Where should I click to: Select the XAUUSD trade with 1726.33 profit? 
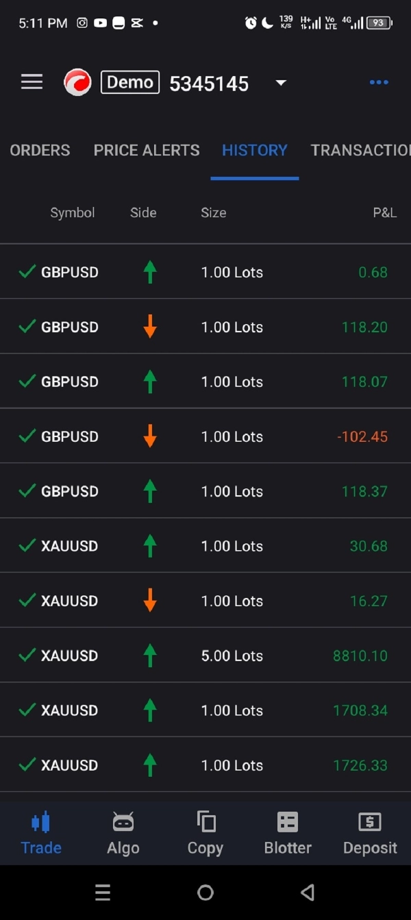[x=206, y=765]
